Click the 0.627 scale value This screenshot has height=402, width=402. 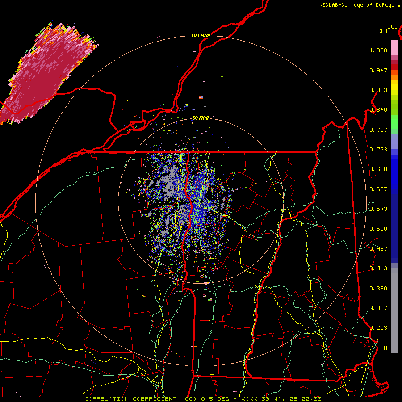[x=378, y=189]
